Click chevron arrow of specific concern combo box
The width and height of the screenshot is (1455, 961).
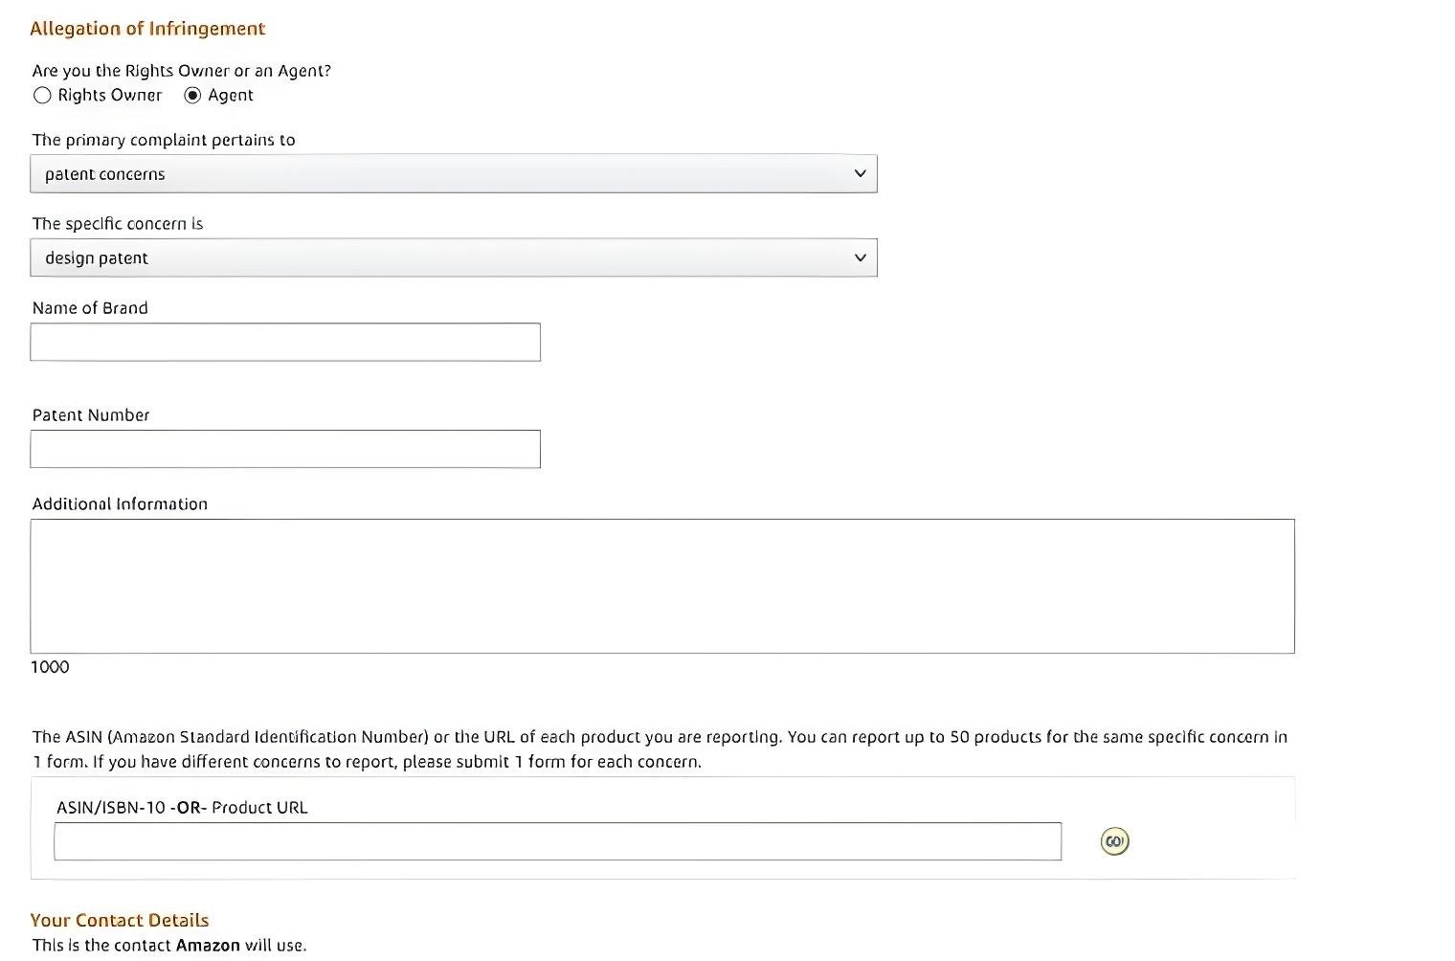coord(860,258)
